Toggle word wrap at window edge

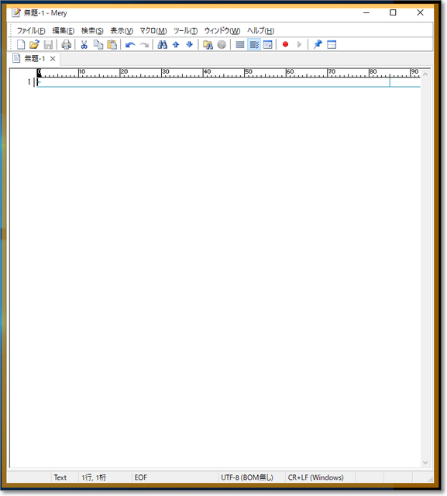click(x=267, y=45)
